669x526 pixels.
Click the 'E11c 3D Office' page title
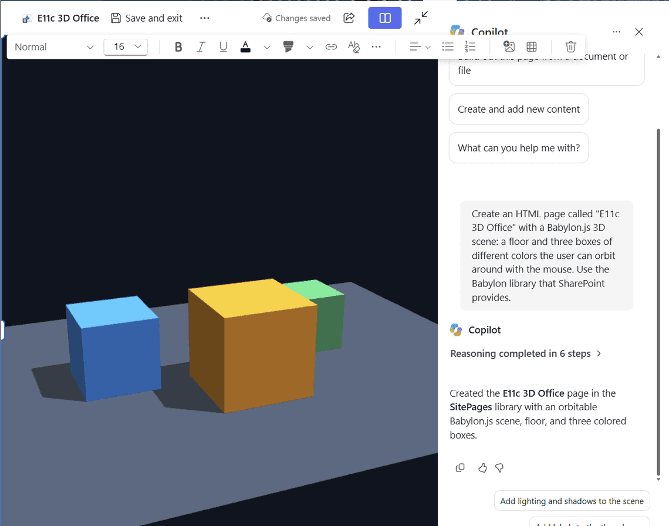(x=68, y=18)
